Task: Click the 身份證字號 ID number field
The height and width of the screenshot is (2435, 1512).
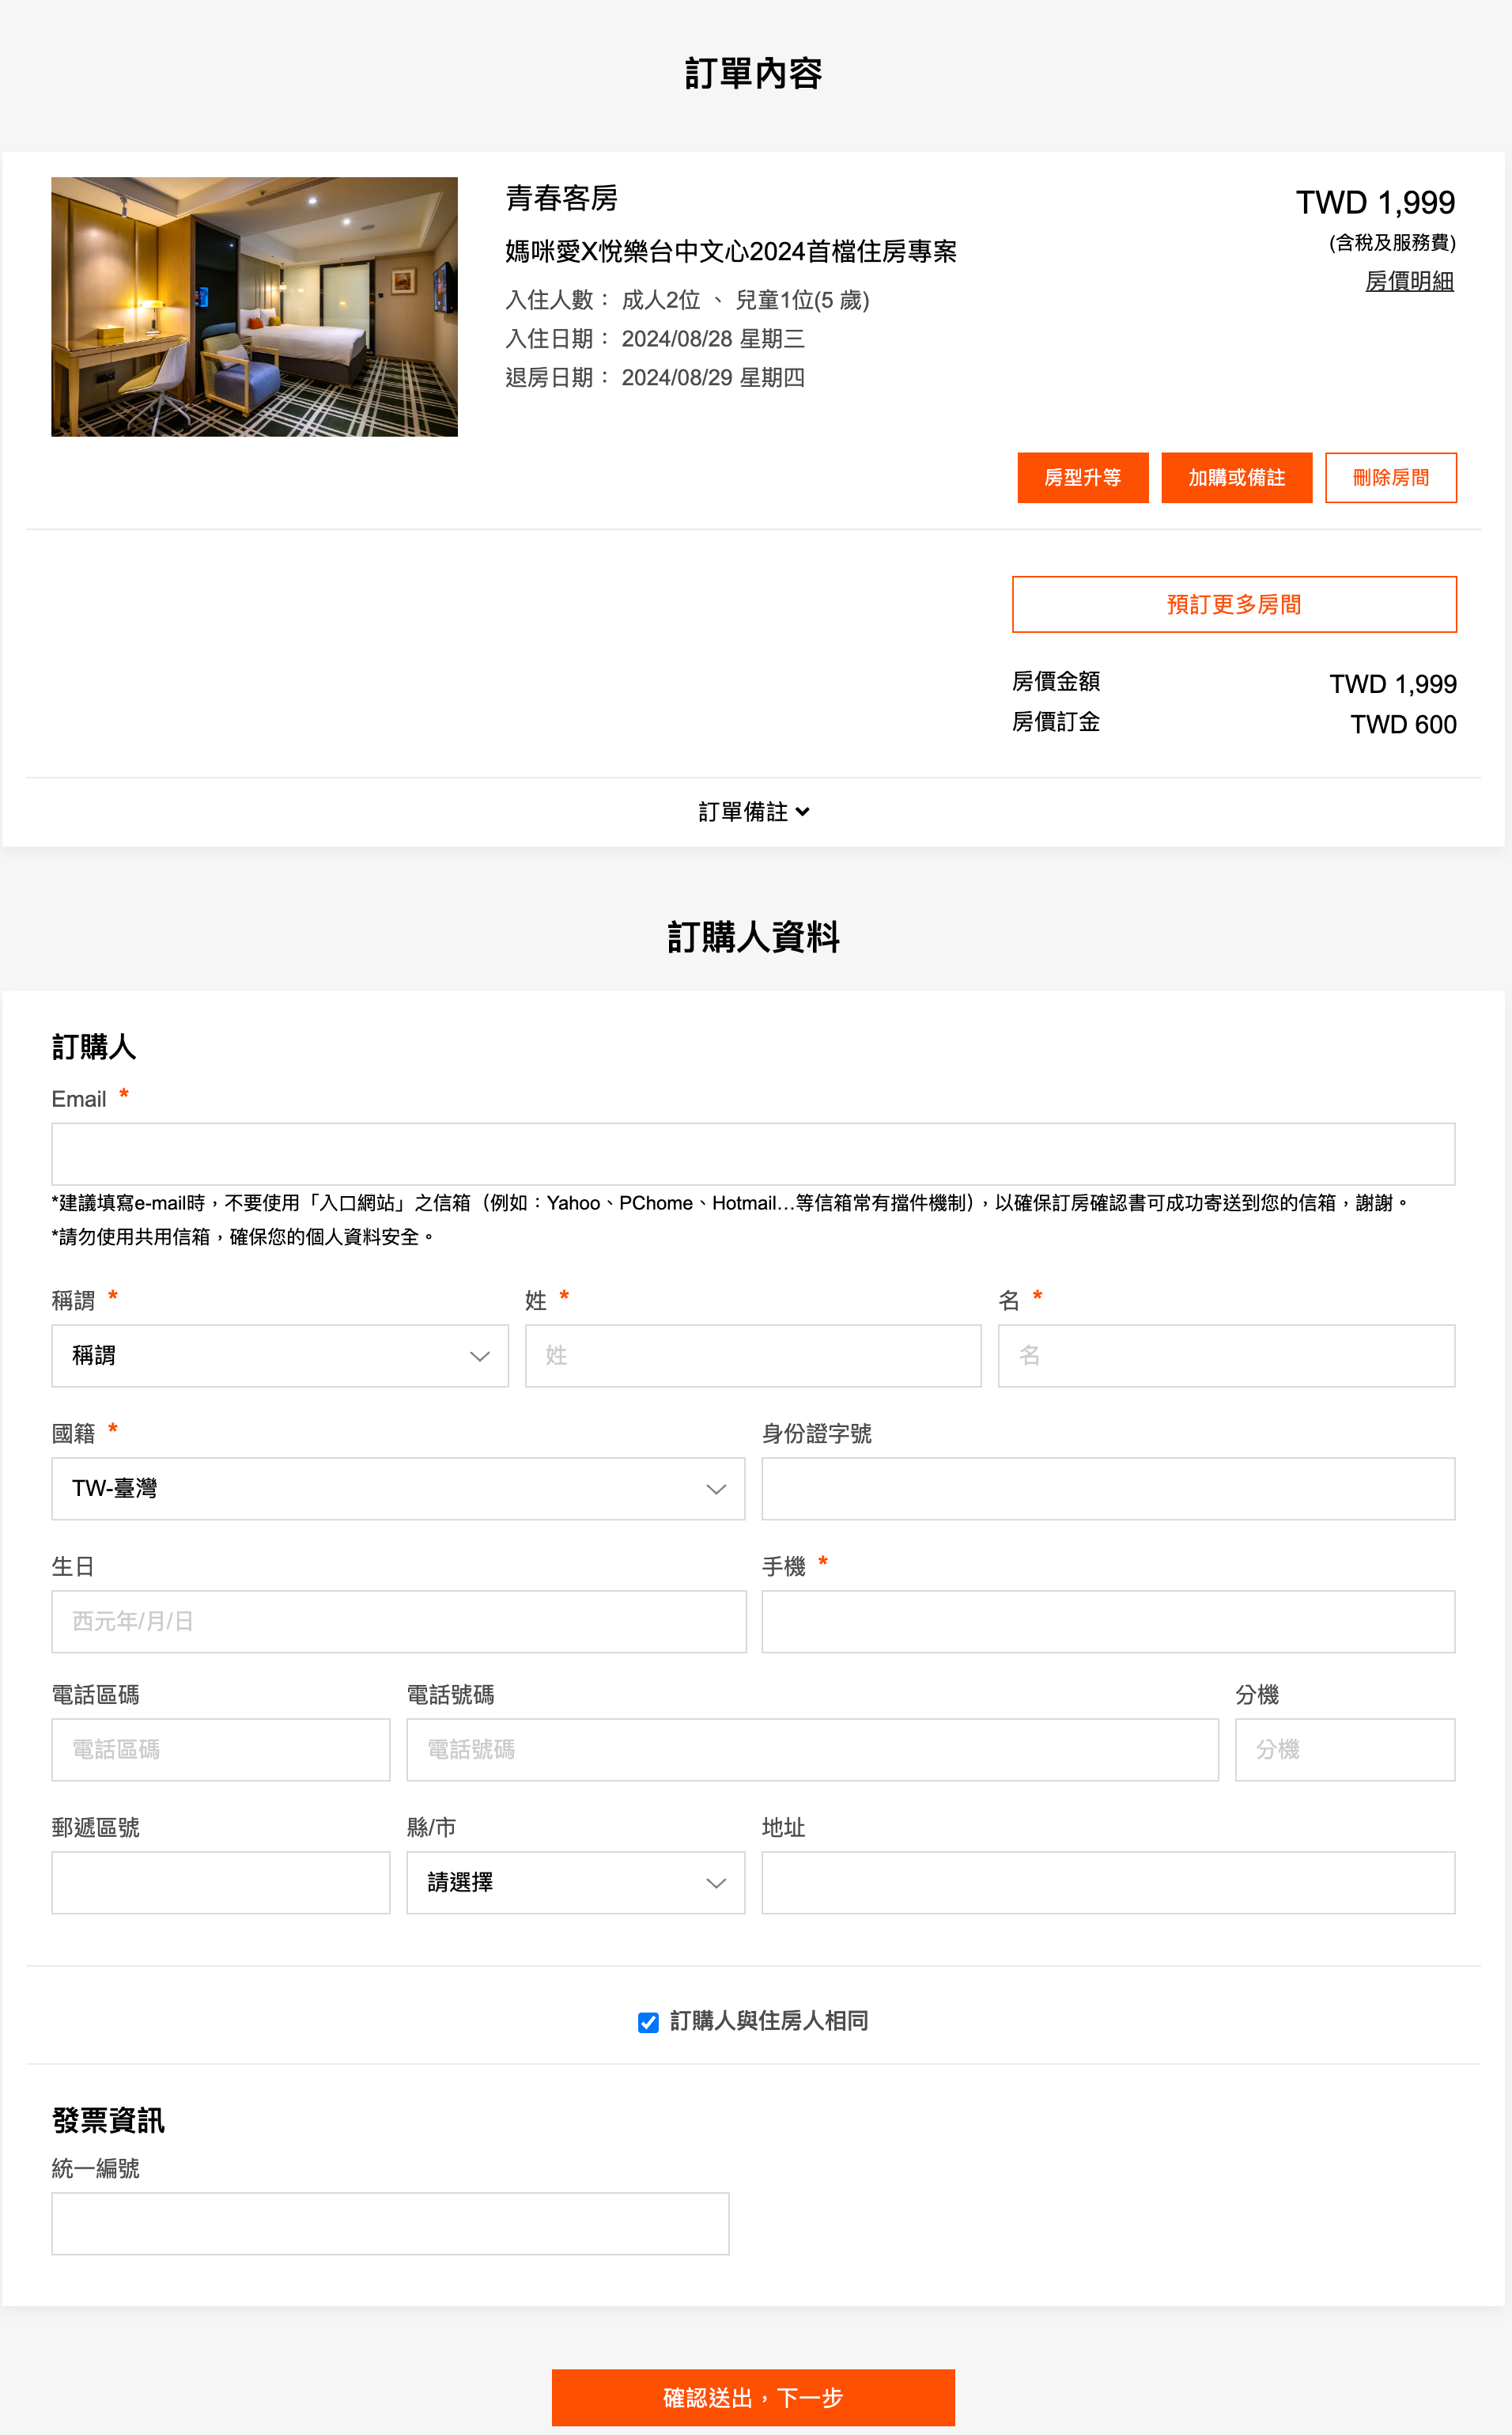Action: [1107, 1489]
